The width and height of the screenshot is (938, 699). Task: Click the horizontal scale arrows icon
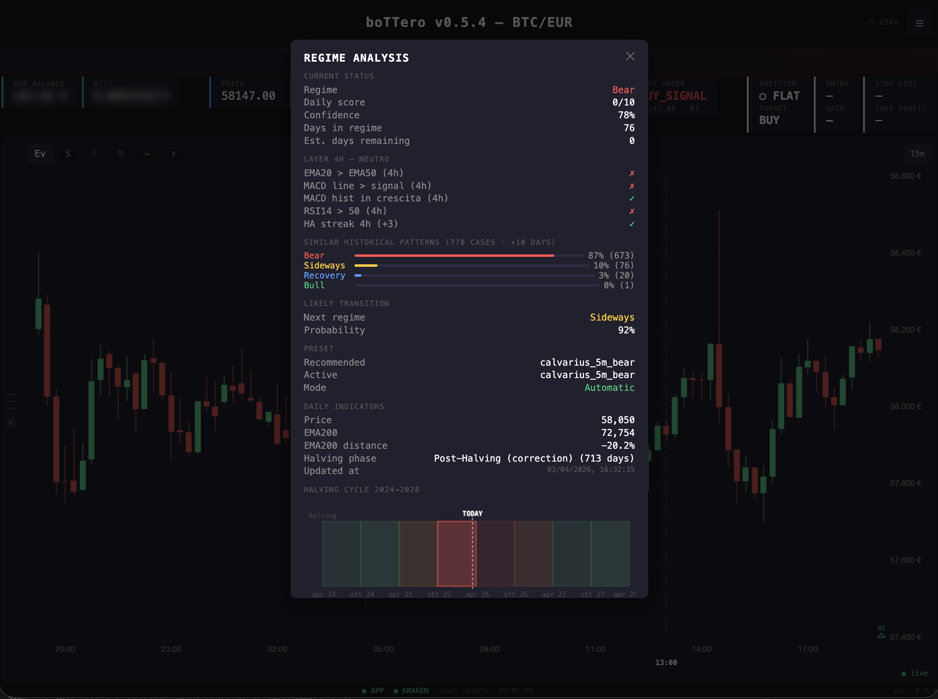[x=147, y=153]
